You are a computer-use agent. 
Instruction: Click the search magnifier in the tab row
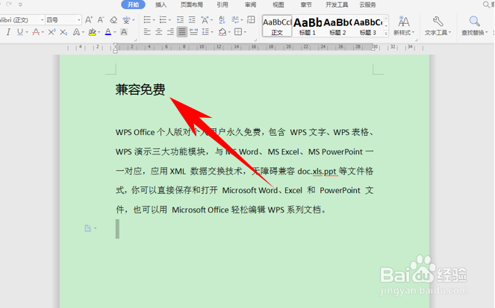(x=487, y=4)
